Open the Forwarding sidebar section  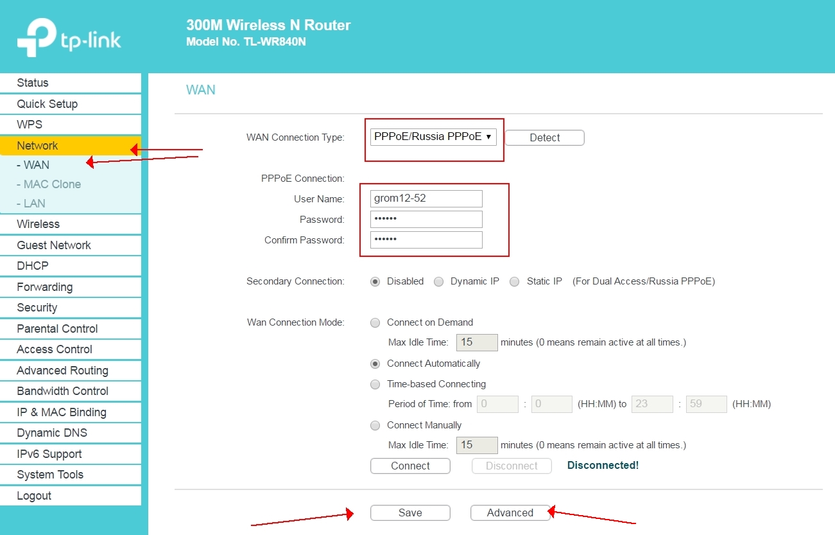pos(70,287)
